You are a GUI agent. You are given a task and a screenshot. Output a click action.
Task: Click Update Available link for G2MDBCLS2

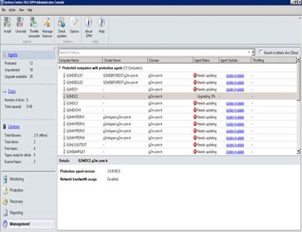[235, 82]
